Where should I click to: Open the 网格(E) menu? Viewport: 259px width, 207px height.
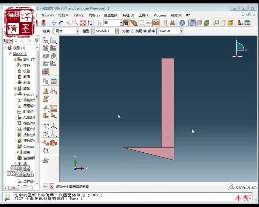pos(94,15)
